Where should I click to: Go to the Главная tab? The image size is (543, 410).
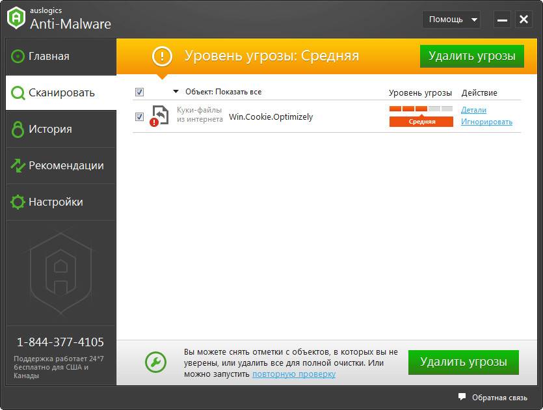pos(61,56)
